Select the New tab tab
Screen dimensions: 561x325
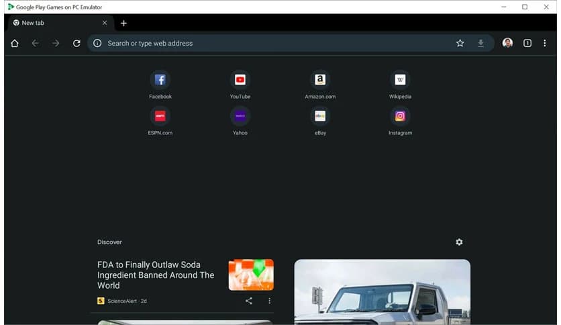pos(60,23)
